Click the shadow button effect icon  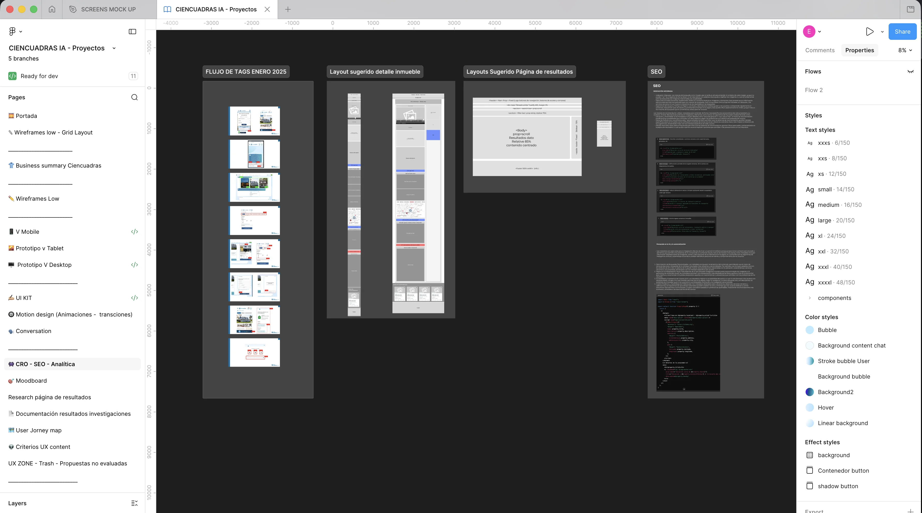pyautogui.click(x=810, y=486)
